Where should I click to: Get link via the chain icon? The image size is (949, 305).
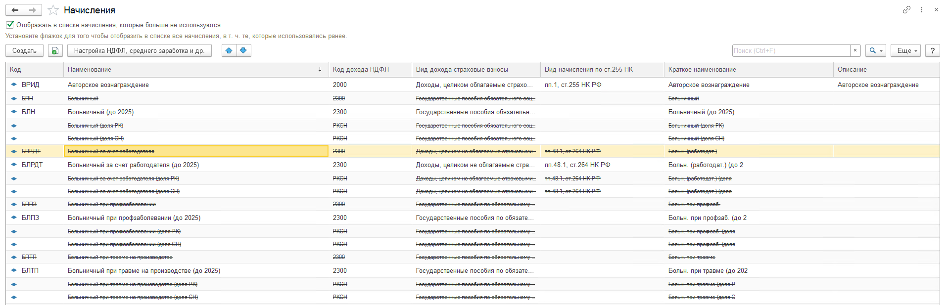(906, 9)
